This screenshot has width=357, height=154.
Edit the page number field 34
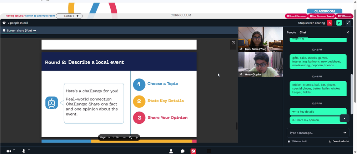pyautogui.click(x=109, y=138)
